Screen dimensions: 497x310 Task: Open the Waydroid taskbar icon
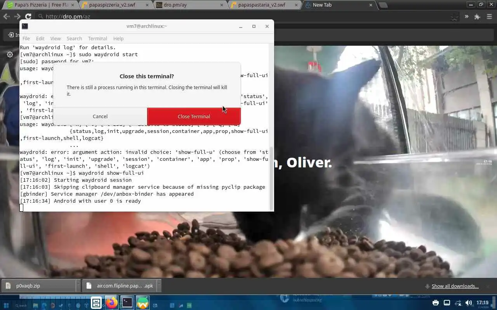coord(143,303)
